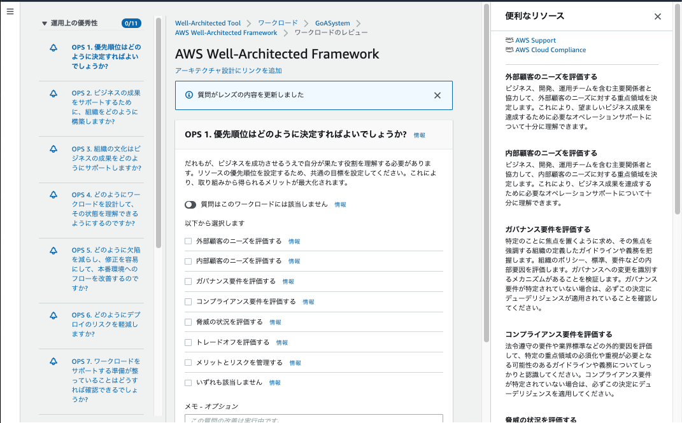
Task: Click the bell icon beside OPS 2
Action: pyautogui.click(x=53, y=94)
